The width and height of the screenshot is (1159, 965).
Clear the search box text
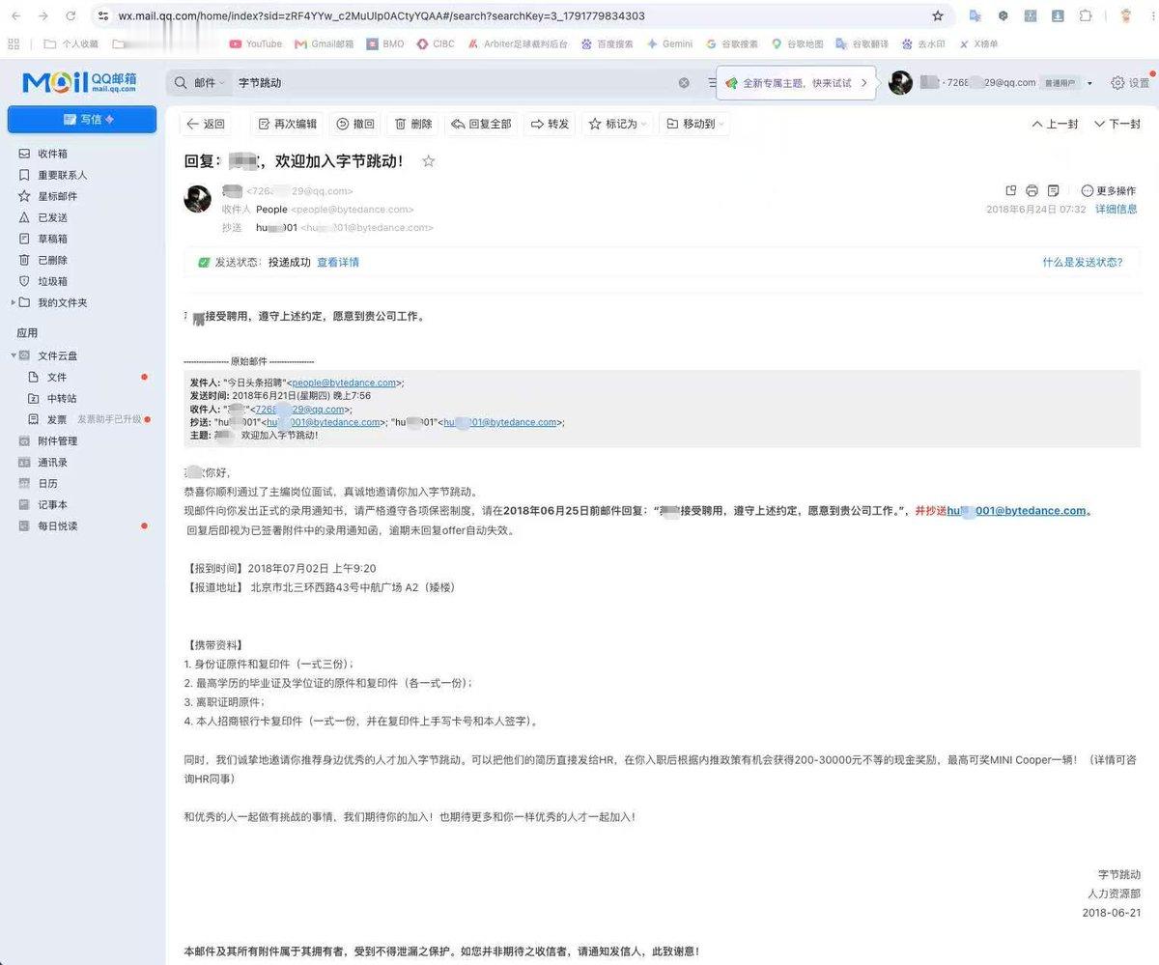(x=684, y=83)
